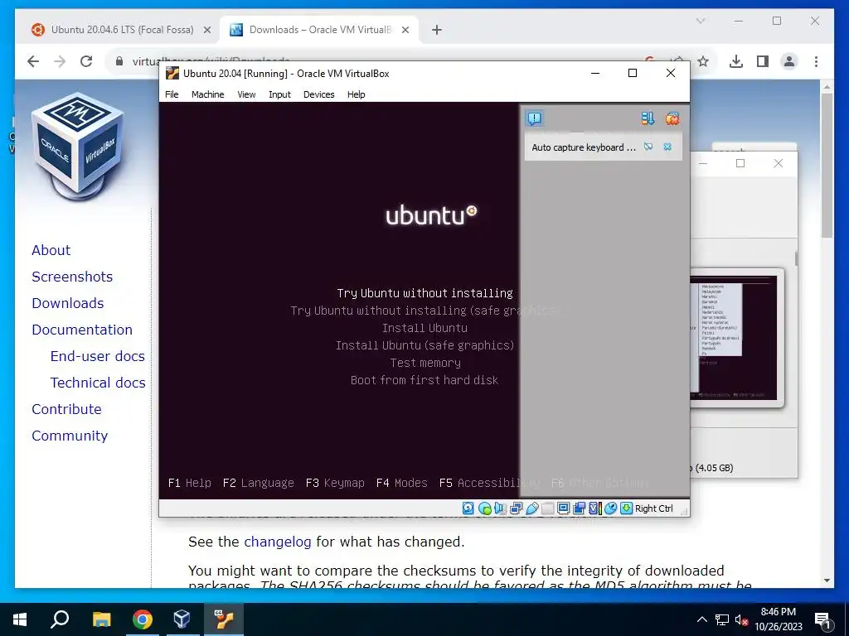Open the Windows Start menu
This screenshot has width=849, height=636.
20,619
